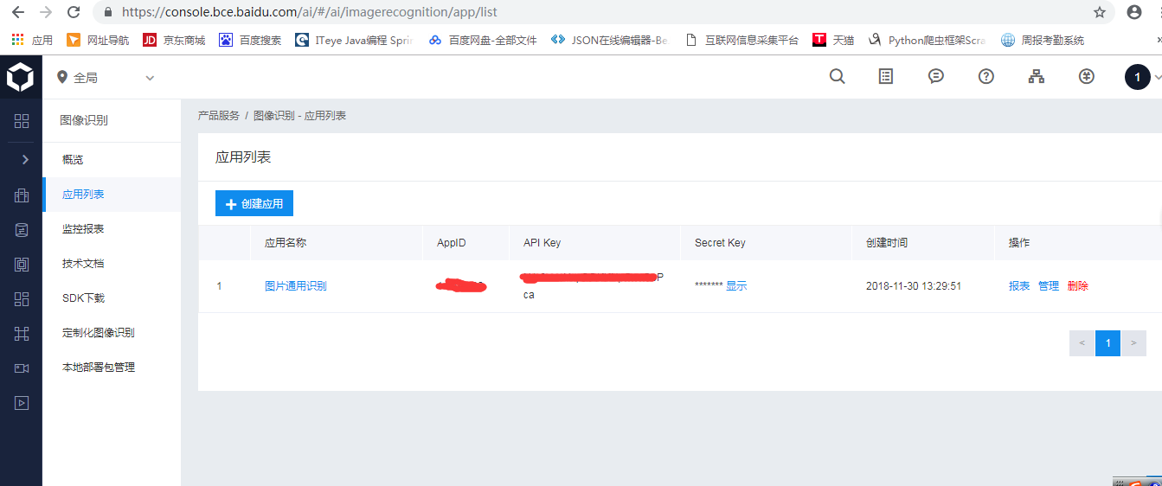Open the video camera icon in the dark sidebar
The image size is (1162, 486).
pos(22,368)
